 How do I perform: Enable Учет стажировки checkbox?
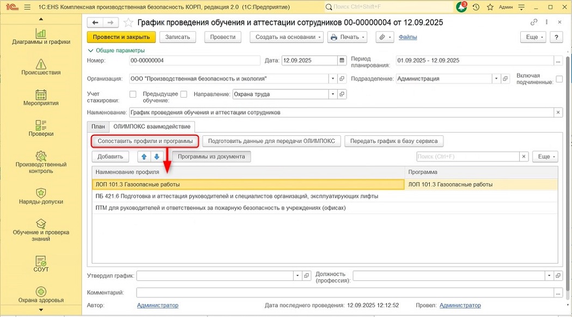coord(133,94)
